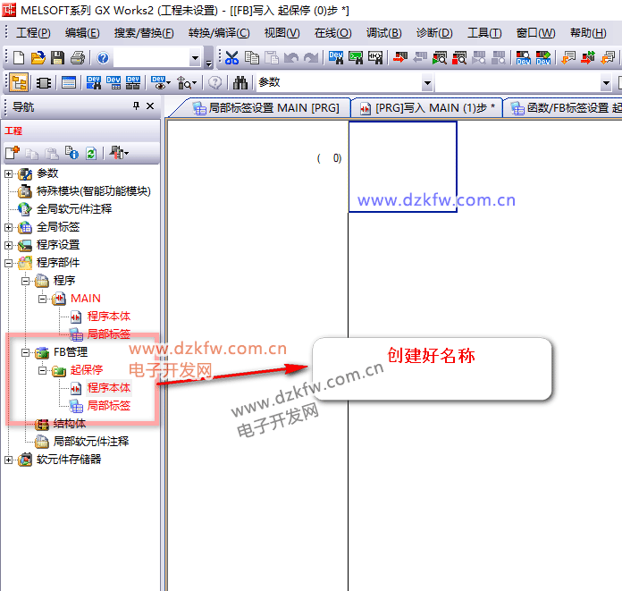Click the Print icon in toolbar
Screen dimensions: 622x591
pyautogui.click(x=77, y=58)
